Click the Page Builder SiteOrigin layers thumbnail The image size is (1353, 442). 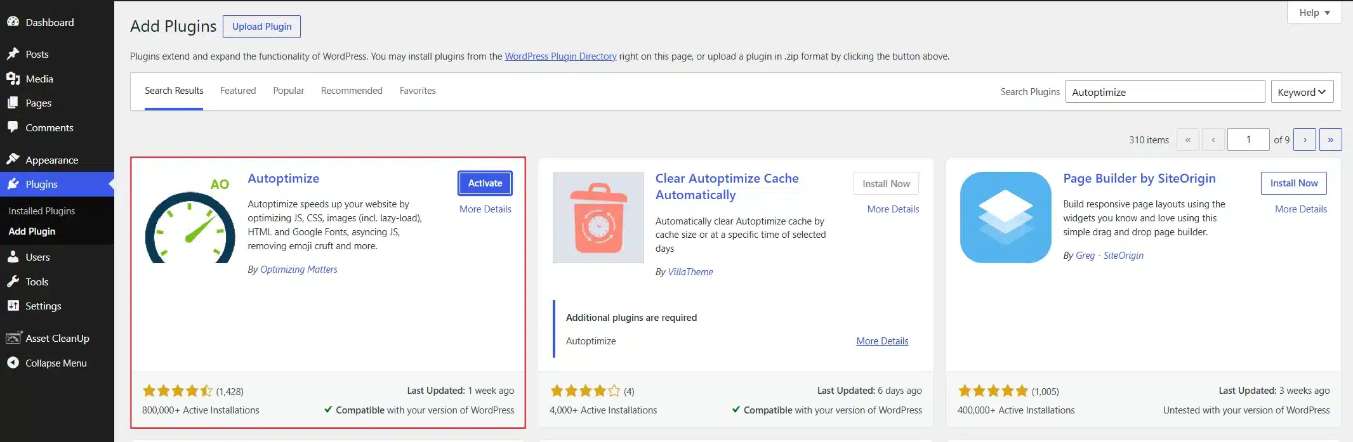pyautogui.click(x=1006, y=218)
